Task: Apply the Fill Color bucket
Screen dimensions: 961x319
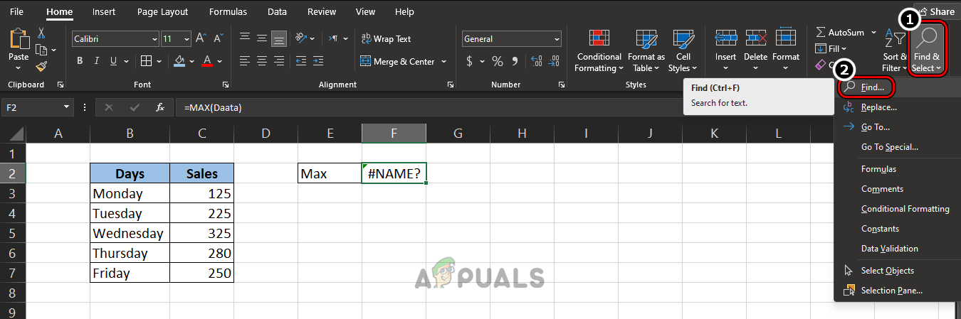Action: tap(180, 61)
